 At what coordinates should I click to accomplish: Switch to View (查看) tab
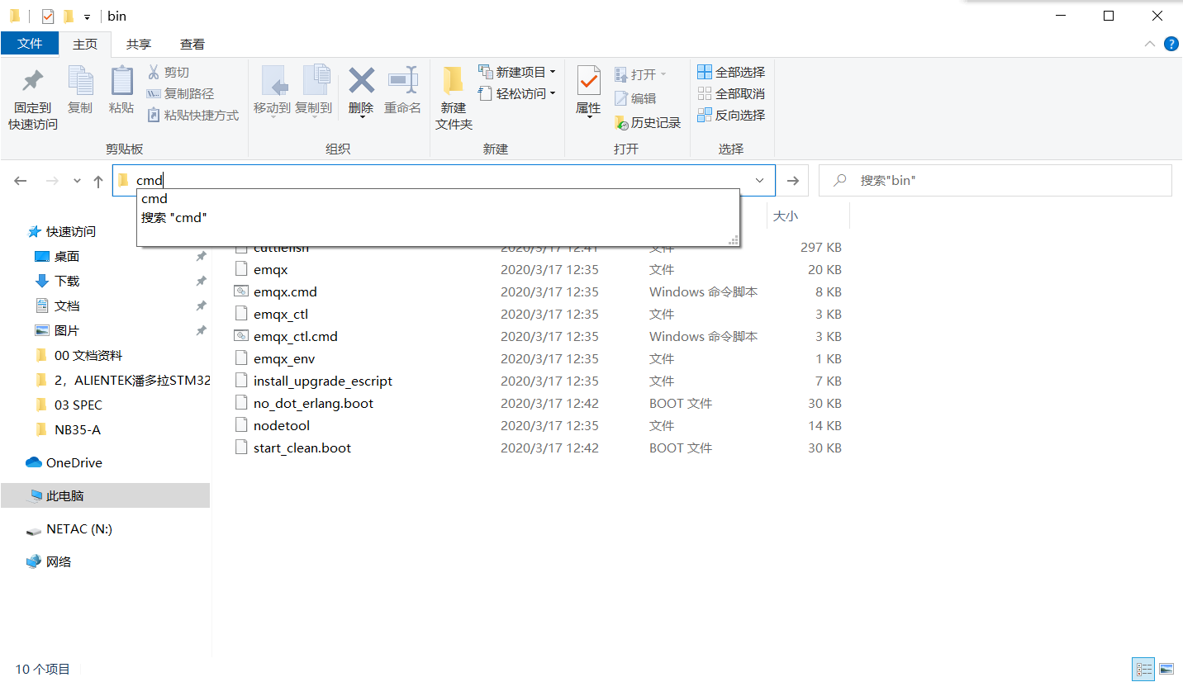coord(192,44)
